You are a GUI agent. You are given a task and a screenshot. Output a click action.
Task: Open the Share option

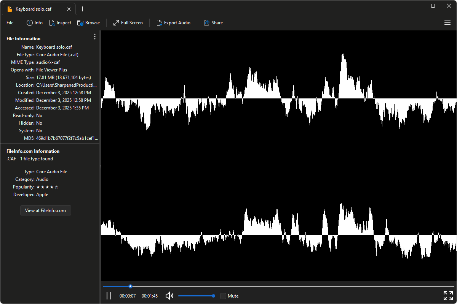213,23
